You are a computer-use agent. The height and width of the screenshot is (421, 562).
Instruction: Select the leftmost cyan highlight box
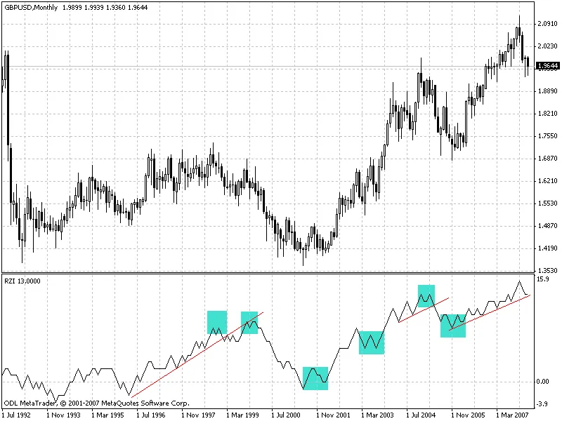pyautogui.click(x=217, y=322)
